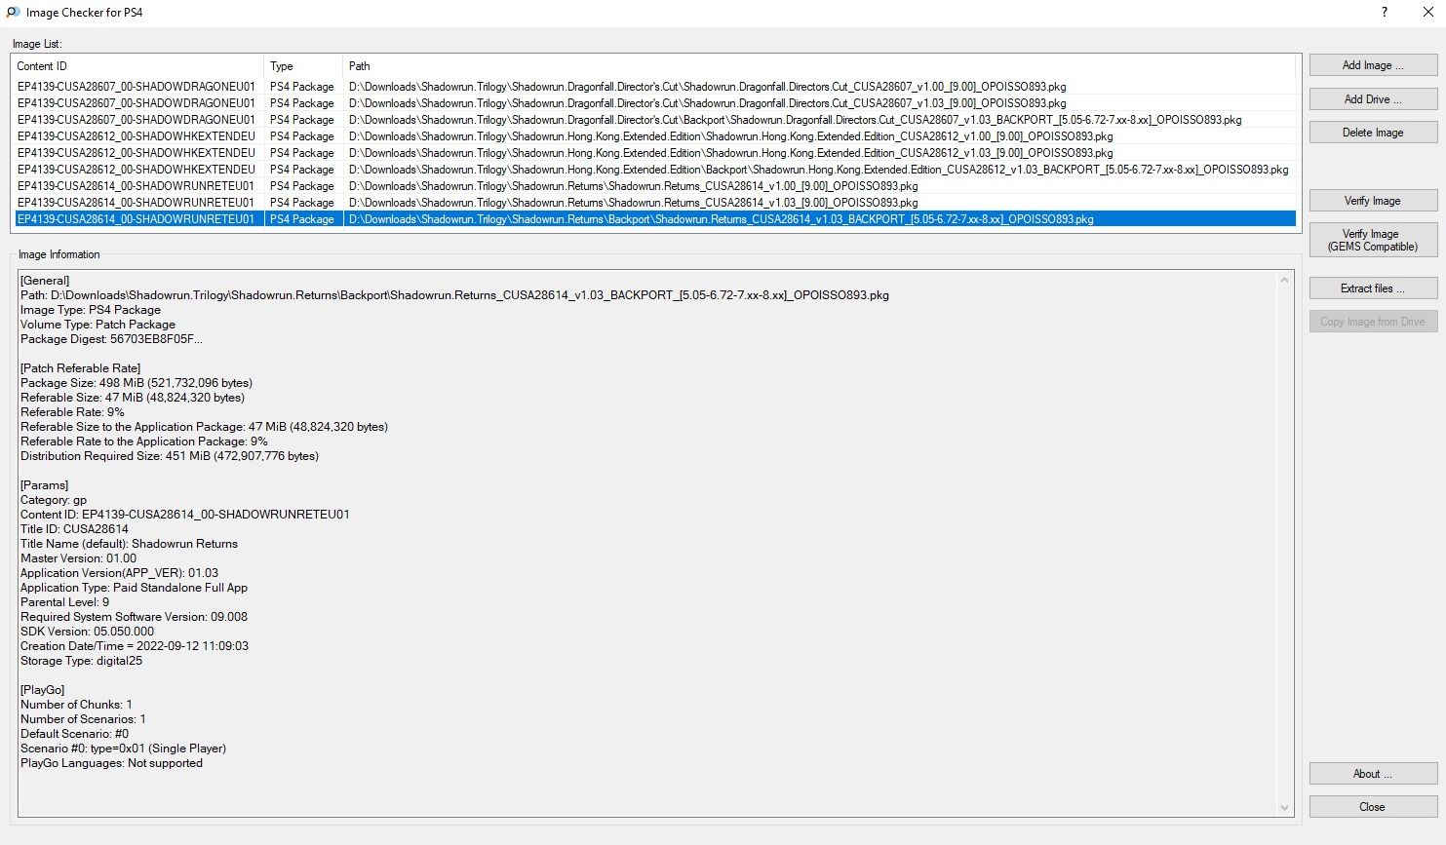Select Hong Kong Extended Edition v1.00 [9.00] row
The image size is (1446, 845).
point(654,136)
